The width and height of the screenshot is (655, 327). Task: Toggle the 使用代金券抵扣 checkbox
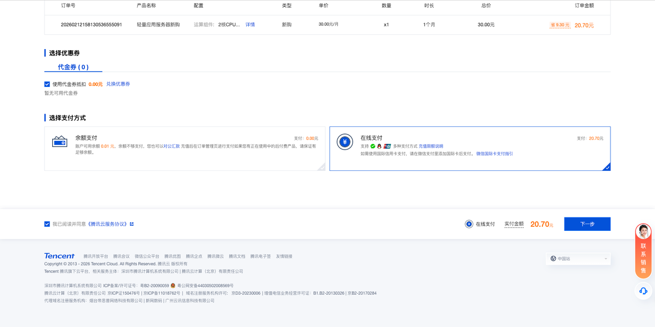pos(47,84)
